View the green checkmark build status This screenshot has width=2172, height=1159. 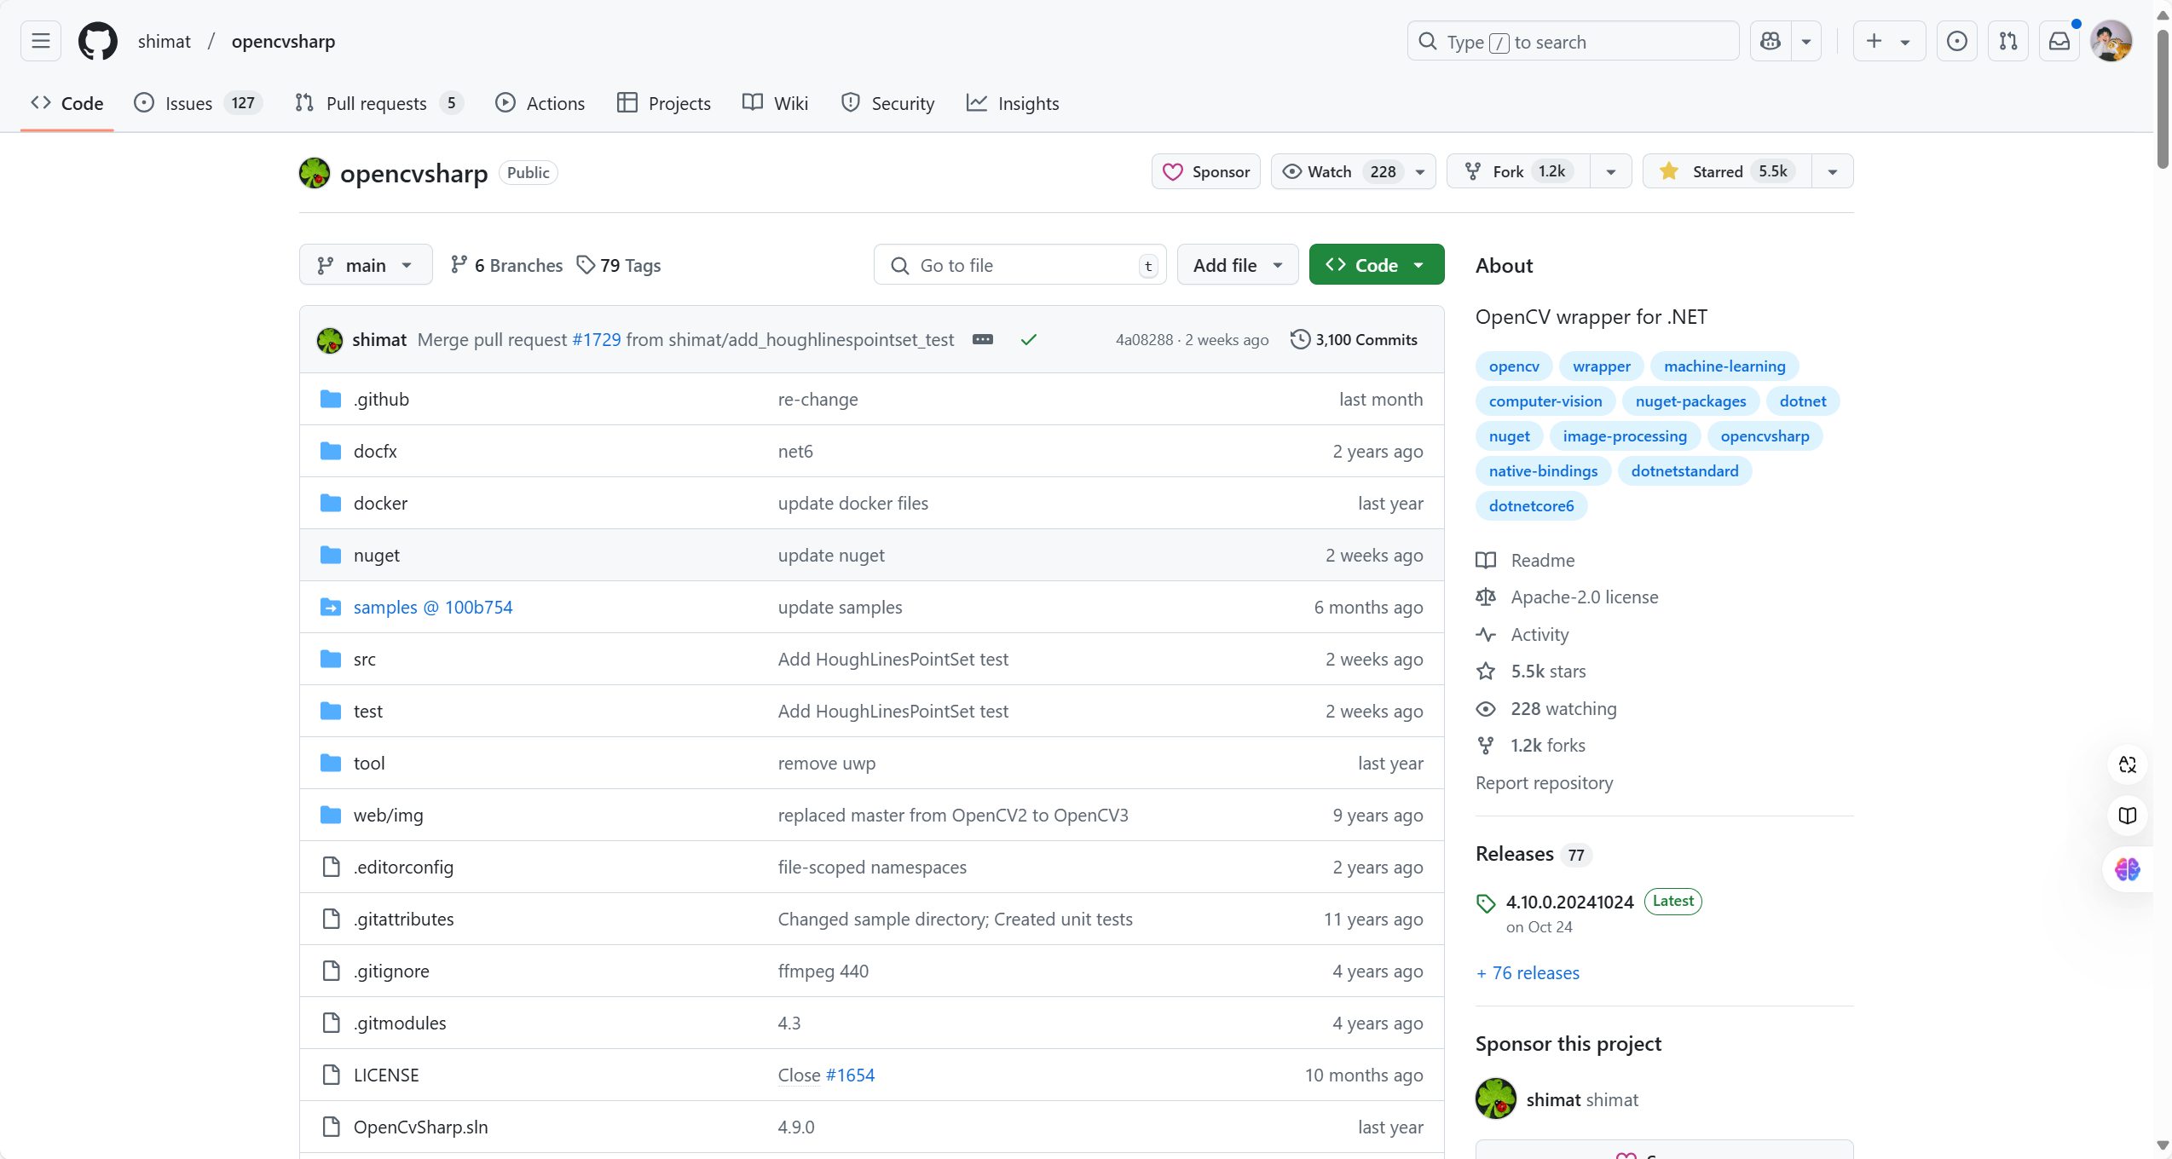[1029, 339]
